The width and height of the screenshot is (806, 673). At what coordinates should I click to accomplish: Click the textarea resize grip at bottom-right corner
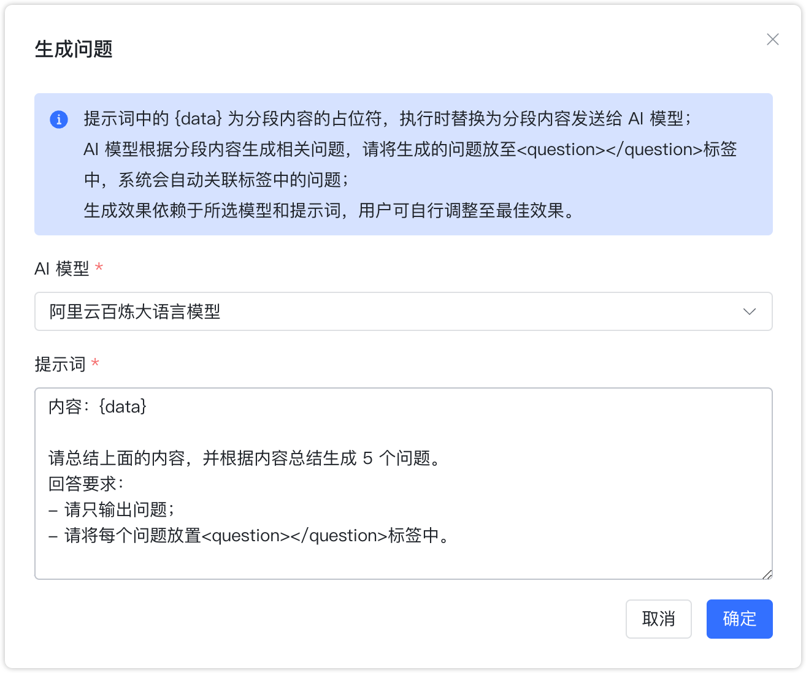(x=766, y=574)
